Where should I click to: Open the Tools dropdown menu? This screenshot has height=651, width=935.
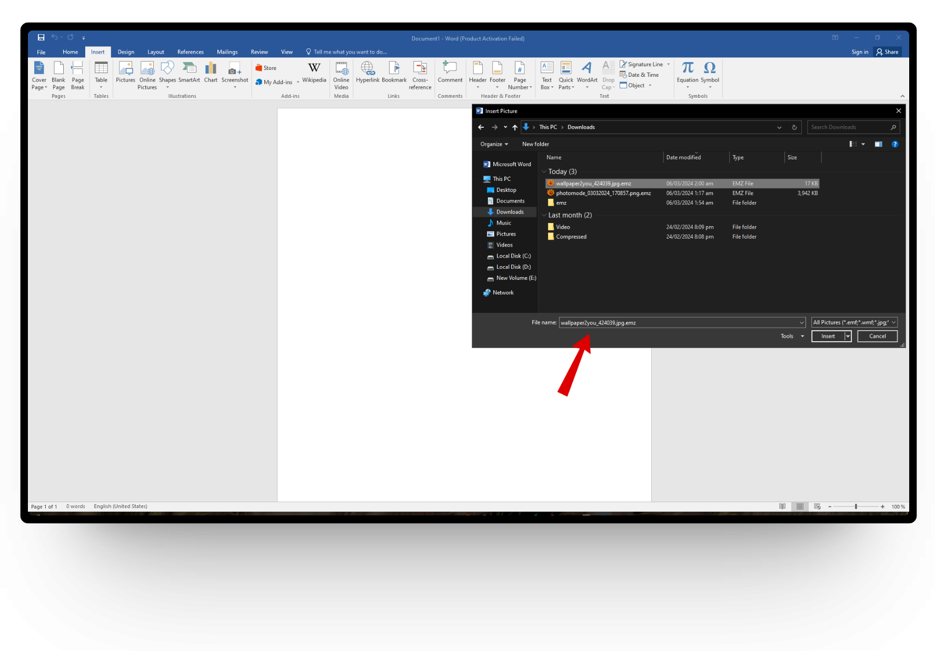point(792,337)
